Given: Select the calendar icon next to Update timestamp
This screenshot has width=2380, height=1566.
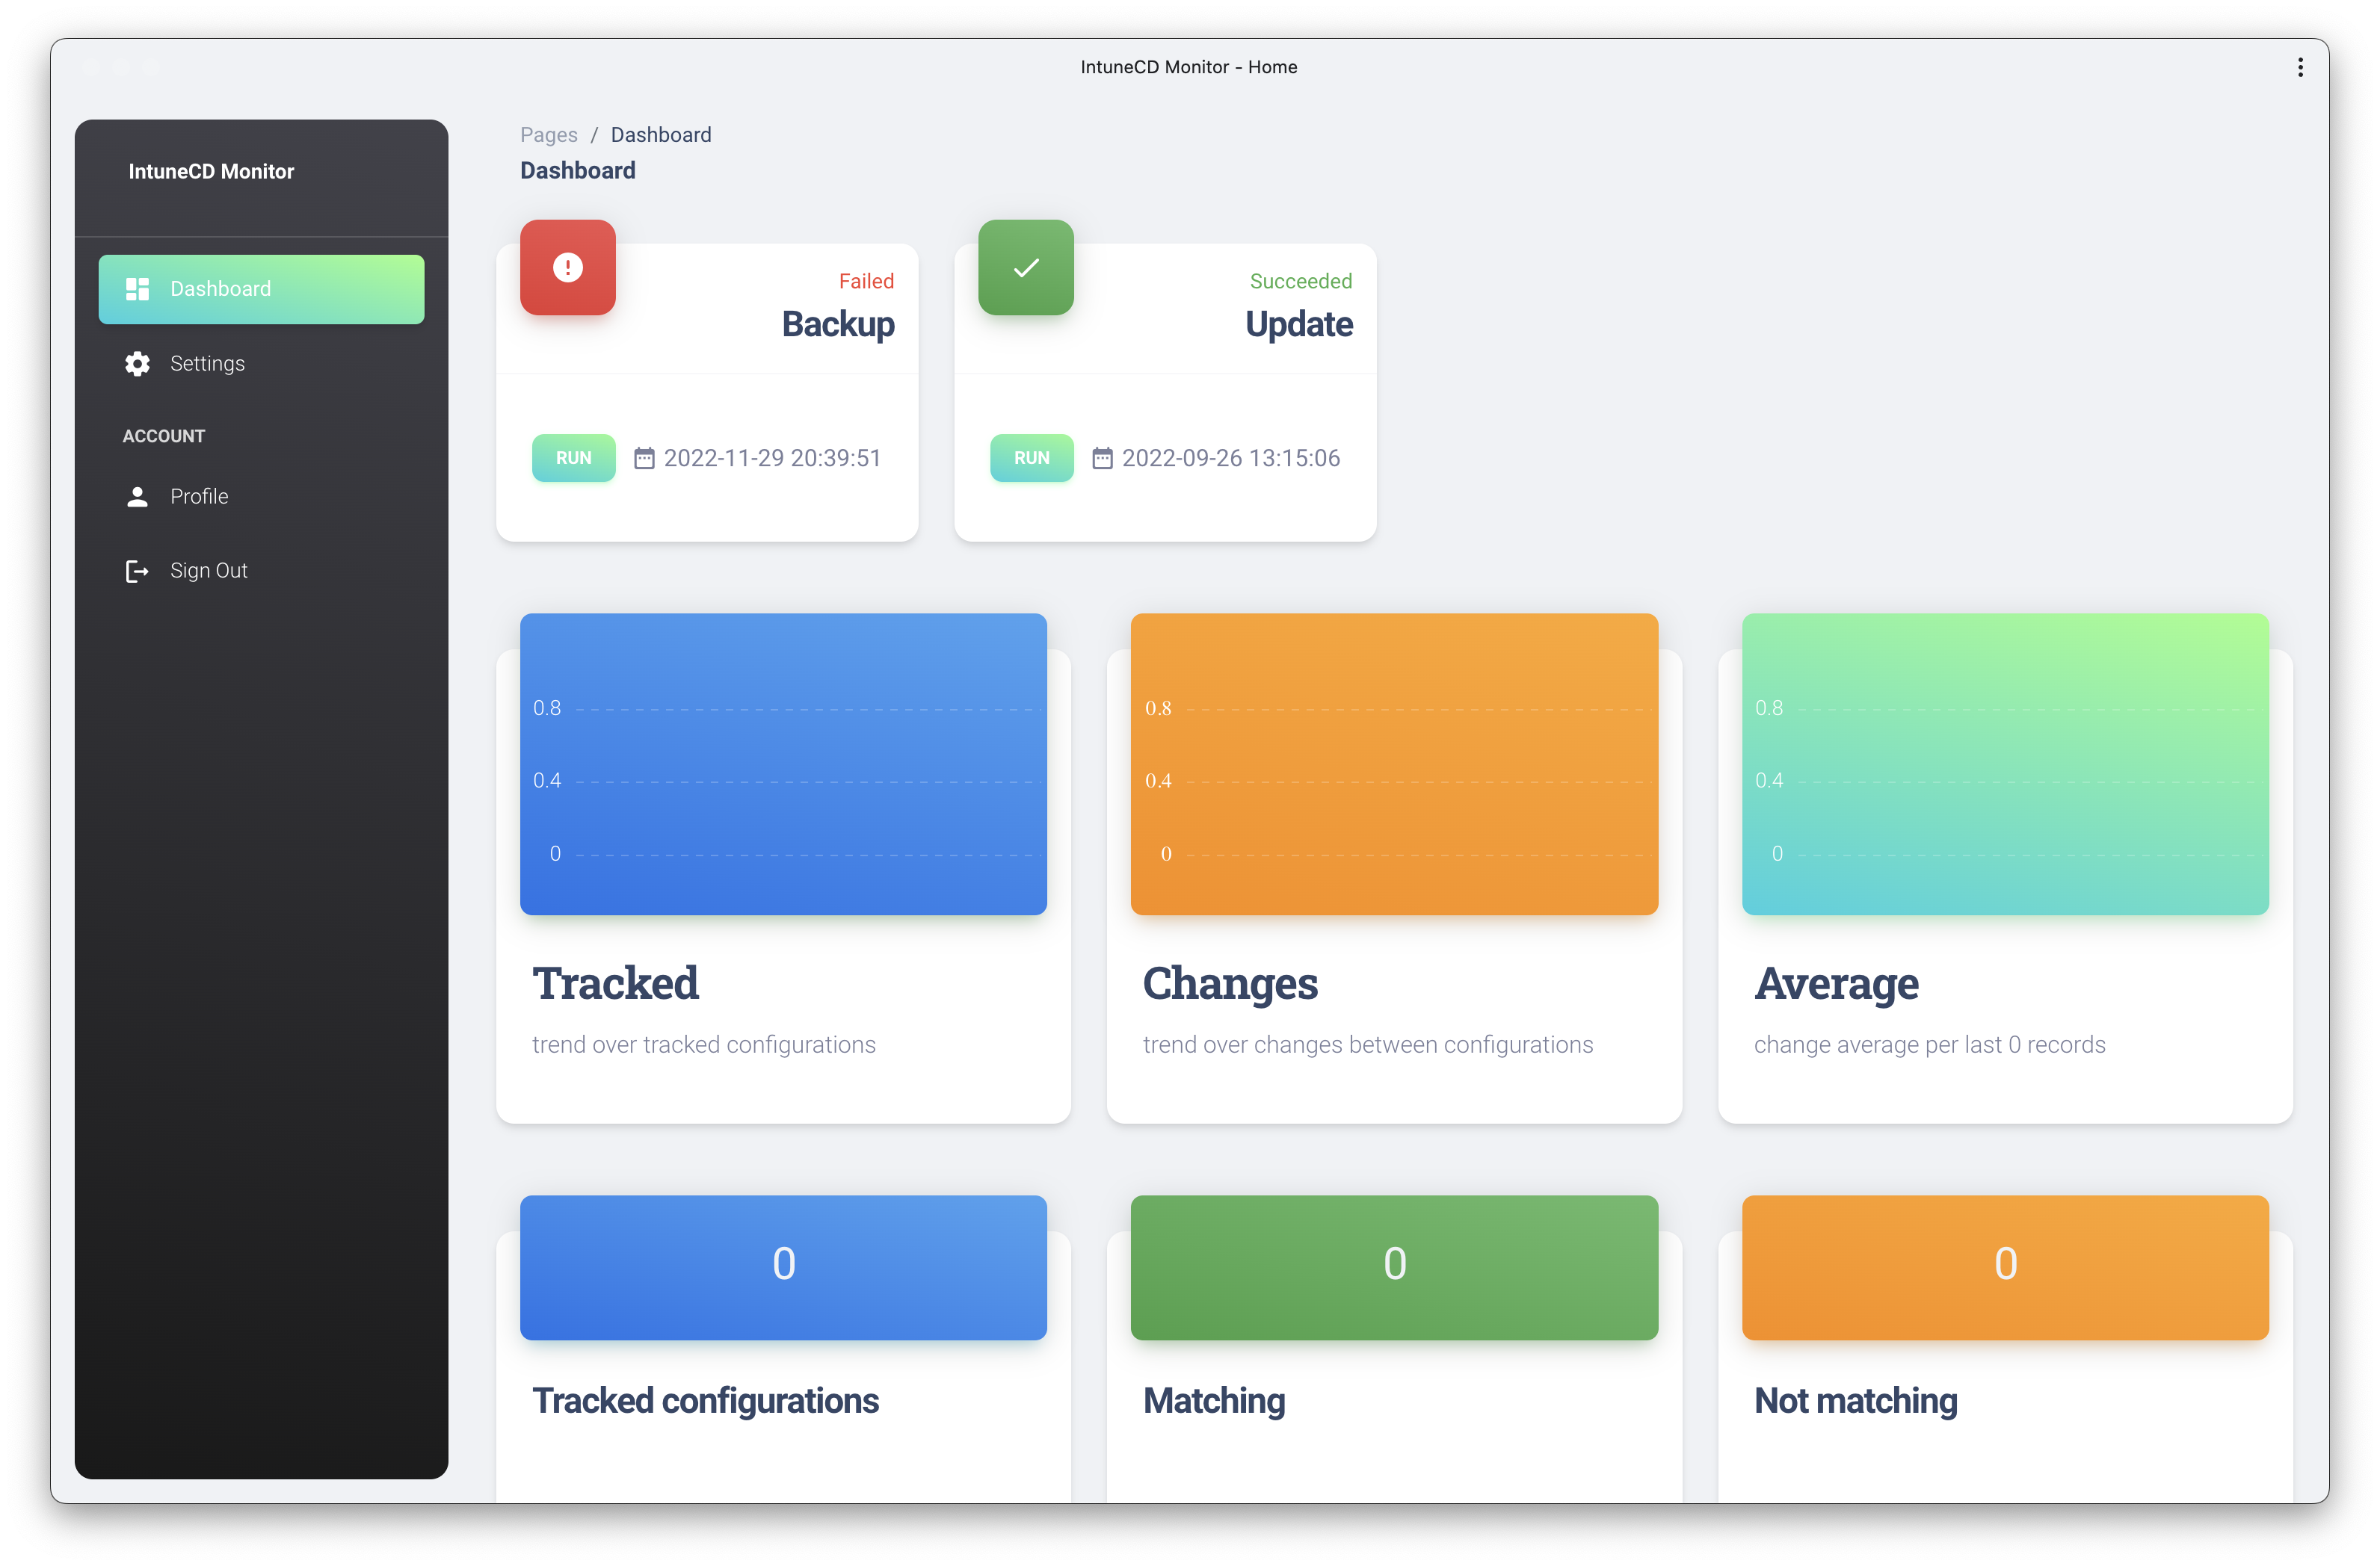Looking at the screenshot, I should [x=1103, y=458].
